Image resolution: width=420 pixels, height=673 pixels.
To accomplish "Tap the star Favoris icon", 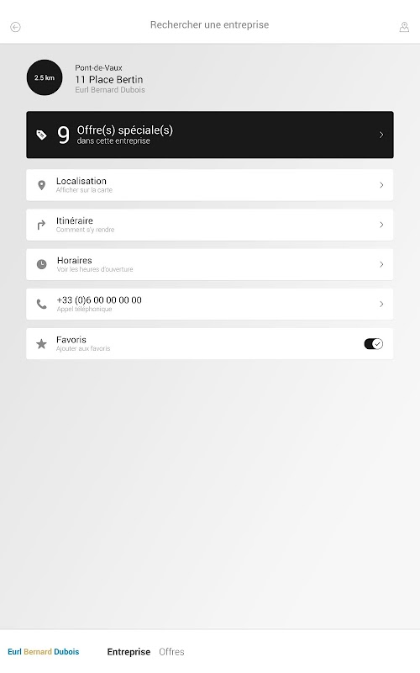I will (41, 344).
